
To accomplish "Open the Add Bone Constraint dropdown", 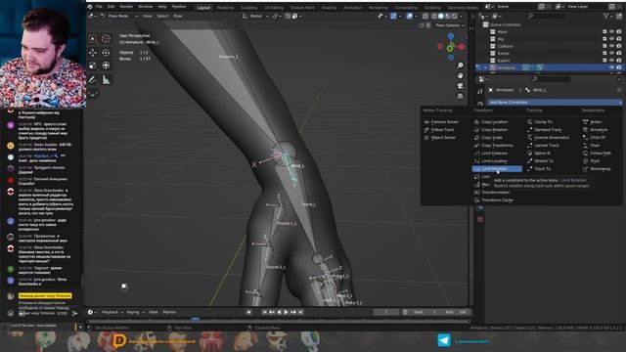I will pos(555,102).
